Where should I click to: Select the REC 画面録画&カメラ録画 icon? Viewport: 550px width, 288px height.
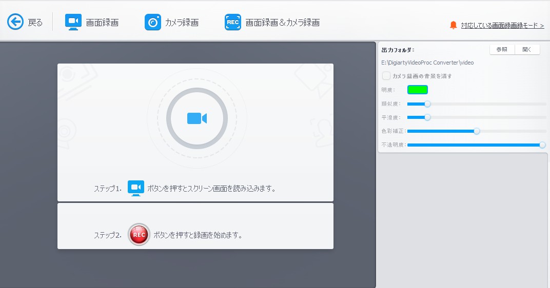click(233, 22)
